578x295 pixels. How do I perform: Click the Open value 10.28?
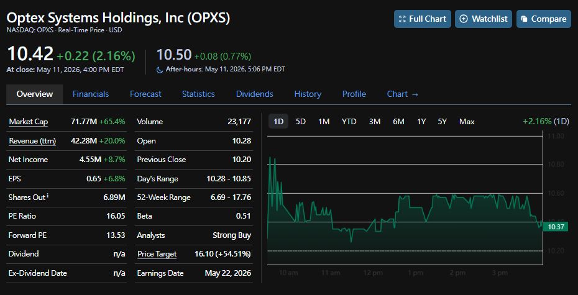point(242,141)
